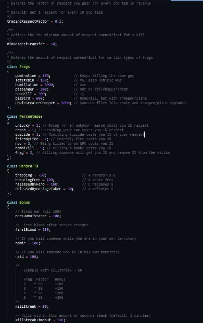Click the '// Roadkill, but with chopper/plane' comment
The image size is (203, 323).
pyautogui.click(x=110, y=99)
